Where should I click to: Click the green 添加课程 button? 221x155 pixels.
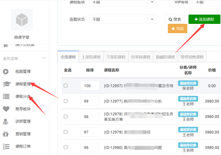pos(204,19)
